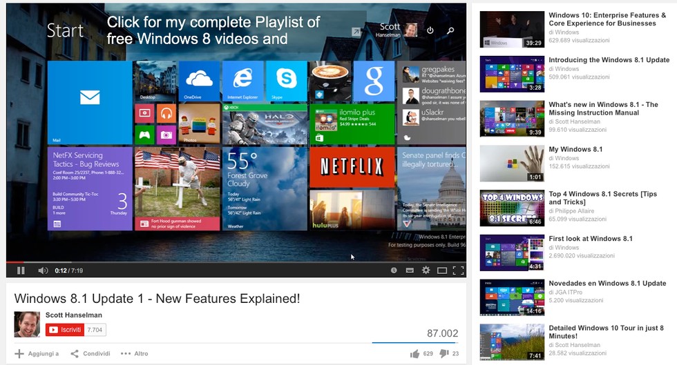Screen dimensions: 677x365
Task: Click the green Games controller tile
Action: pyautogui.click(x=144, y=135)
